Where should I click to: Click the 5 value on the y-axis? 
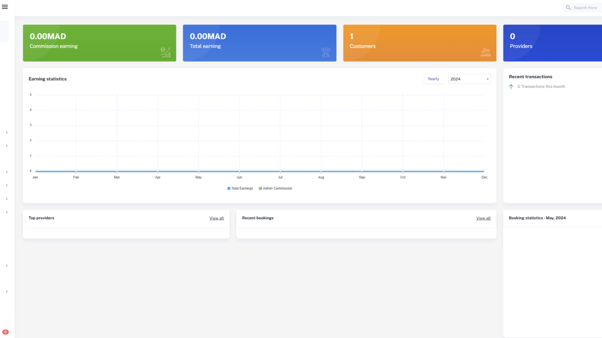coord(31,95)
